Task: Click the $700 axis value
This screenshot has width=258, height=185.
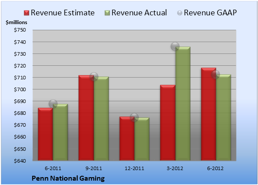Action: [x=20, y=89]
